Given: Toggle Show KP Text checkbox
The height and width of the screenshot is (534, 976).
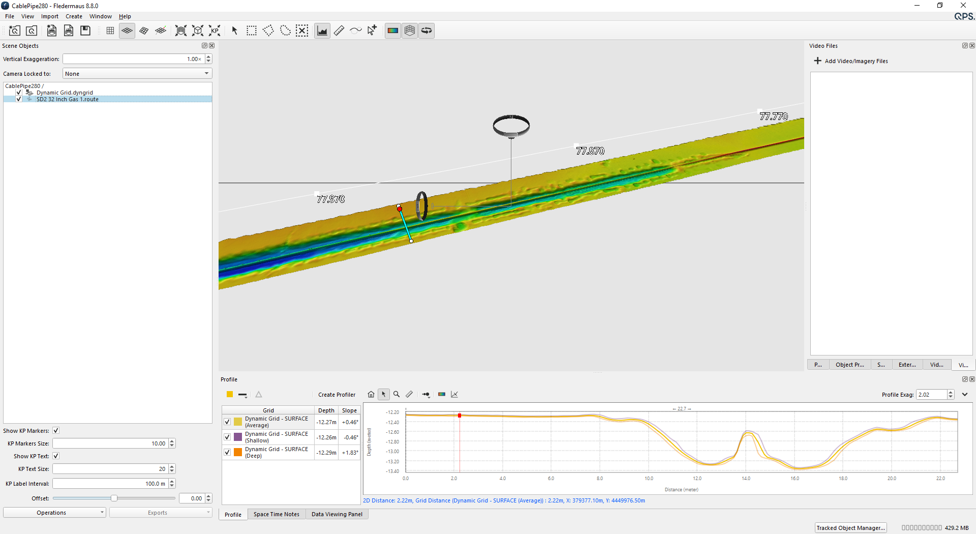Looking at the screenshot, I should click(56, 456).
